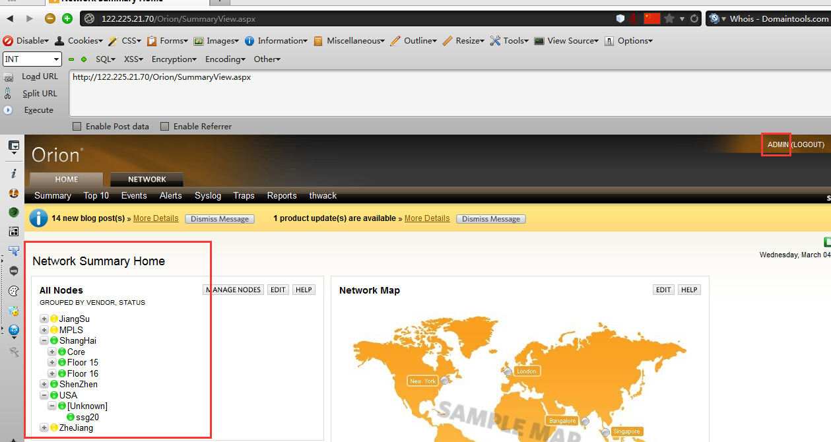Click the green globe icon in left sidebar
This screenshot has width=831, height=442.
(14, 212)
